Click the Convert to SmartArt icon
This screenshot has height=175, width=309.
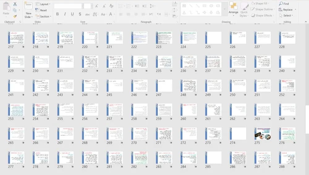click(175, 16)
